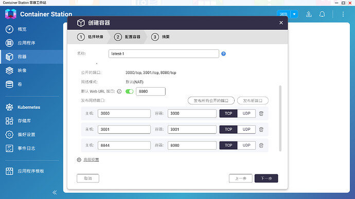Click the exposed ports text 3000/tcp, 3001/tcp, 8080/tcp

click(151, 73)
